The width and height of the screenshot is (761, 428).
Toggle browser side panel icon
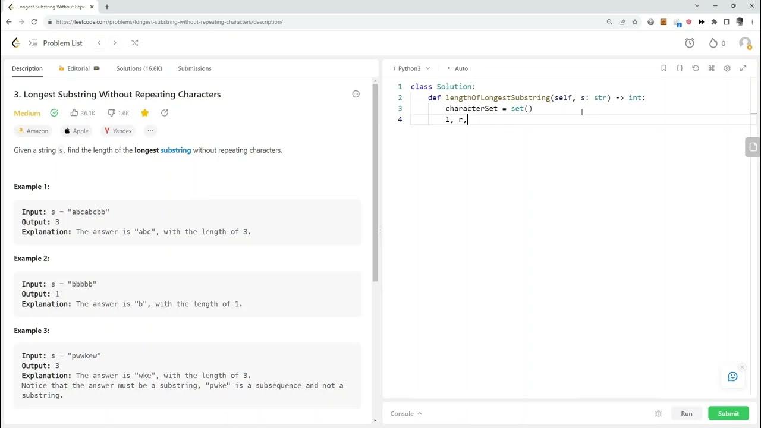727,22
